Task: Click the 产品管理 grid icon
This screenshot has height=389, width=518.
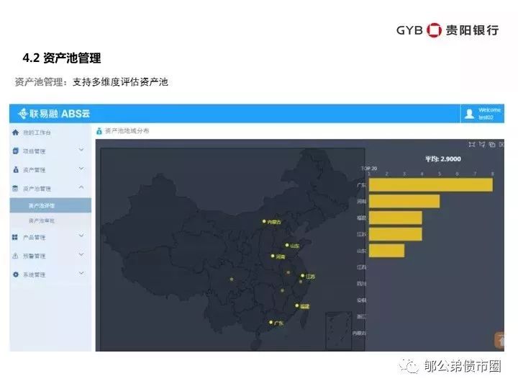Action: pos(16,237)
